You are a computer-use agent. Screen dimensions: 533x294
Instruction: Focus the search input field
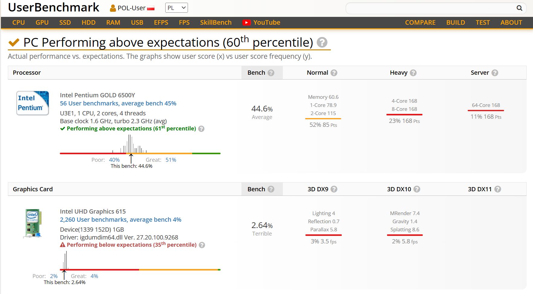click(429, 8)
